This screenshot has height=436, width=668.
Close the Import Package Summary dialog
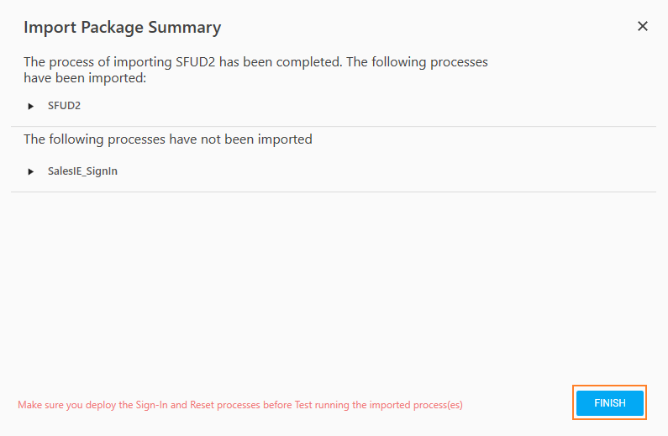pyautogui.click(x=643, y=26)
